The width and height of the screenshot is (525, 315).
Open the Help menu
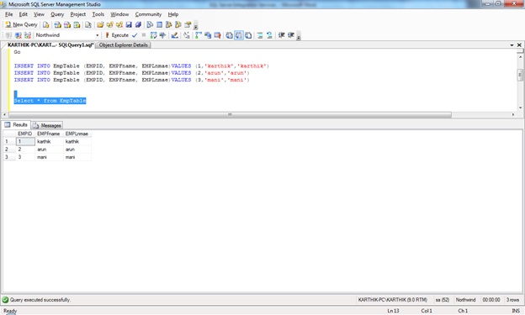tap(173, 14)
